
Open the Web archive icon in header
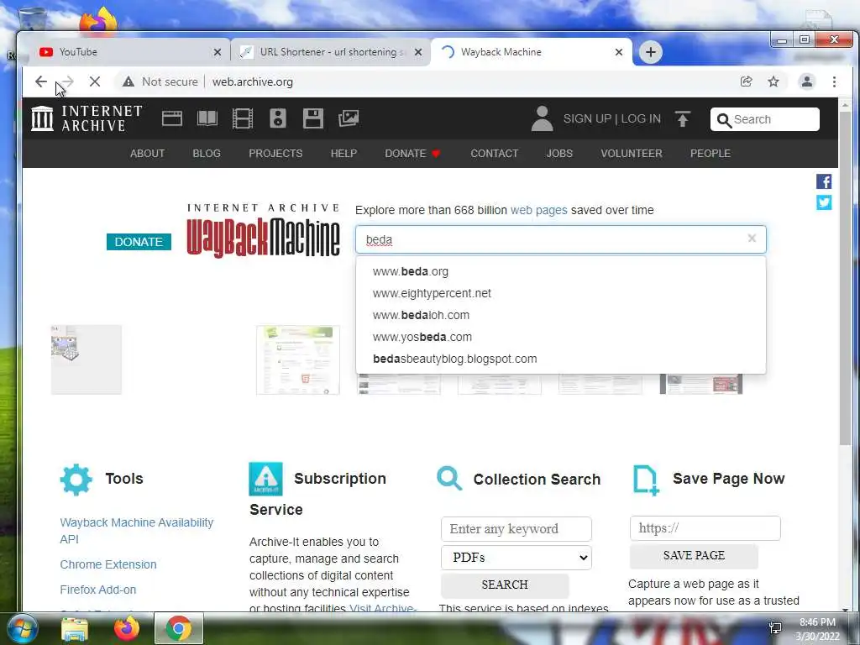(171, 118)
